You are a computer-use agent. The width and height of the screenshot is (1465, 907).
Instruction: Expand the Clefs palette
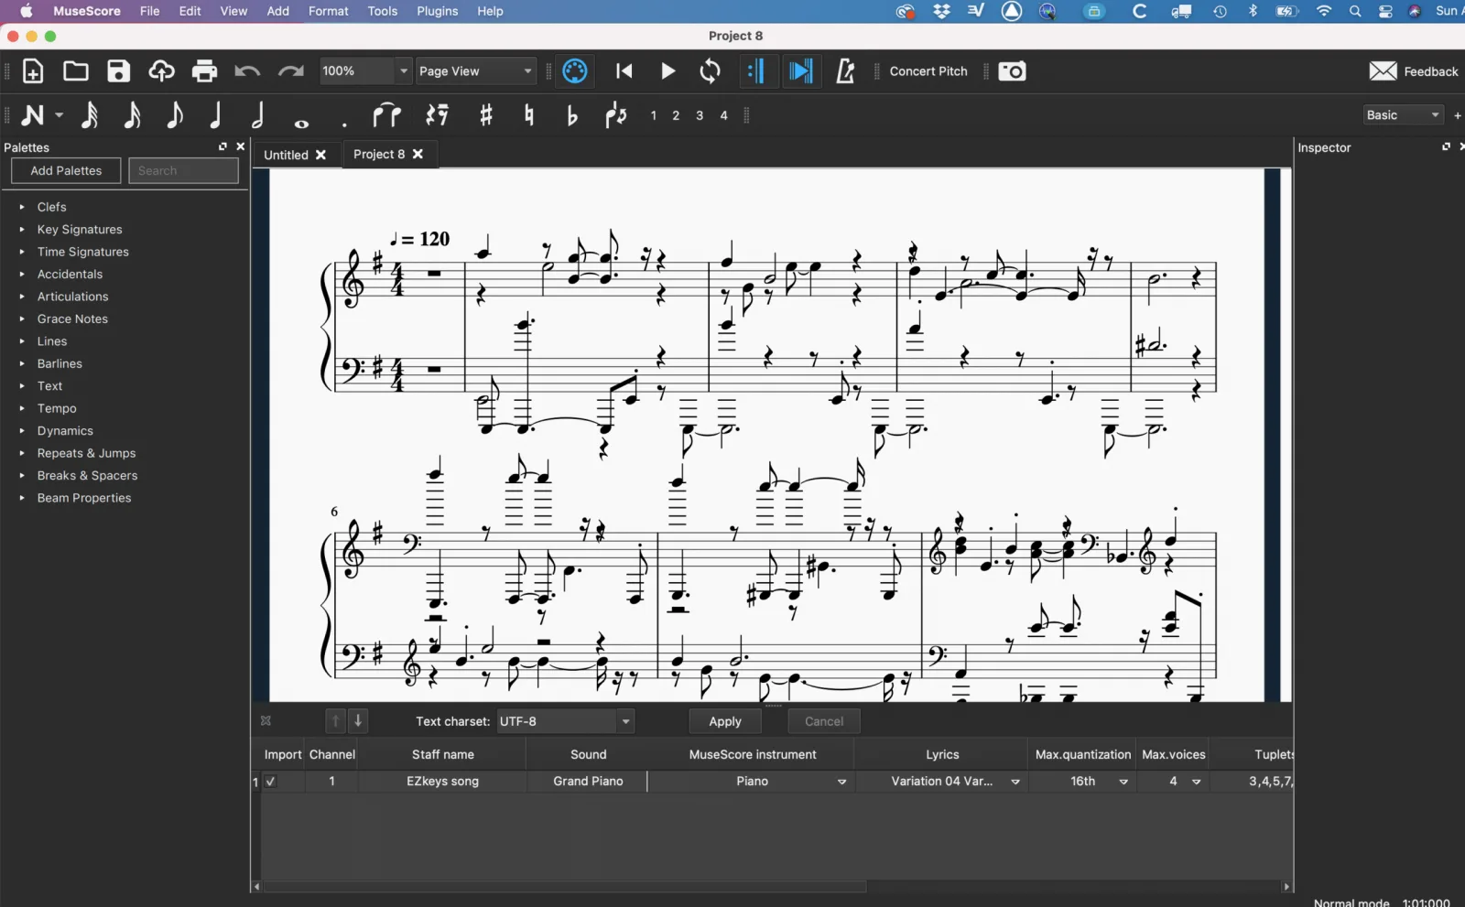coord(22,207)
